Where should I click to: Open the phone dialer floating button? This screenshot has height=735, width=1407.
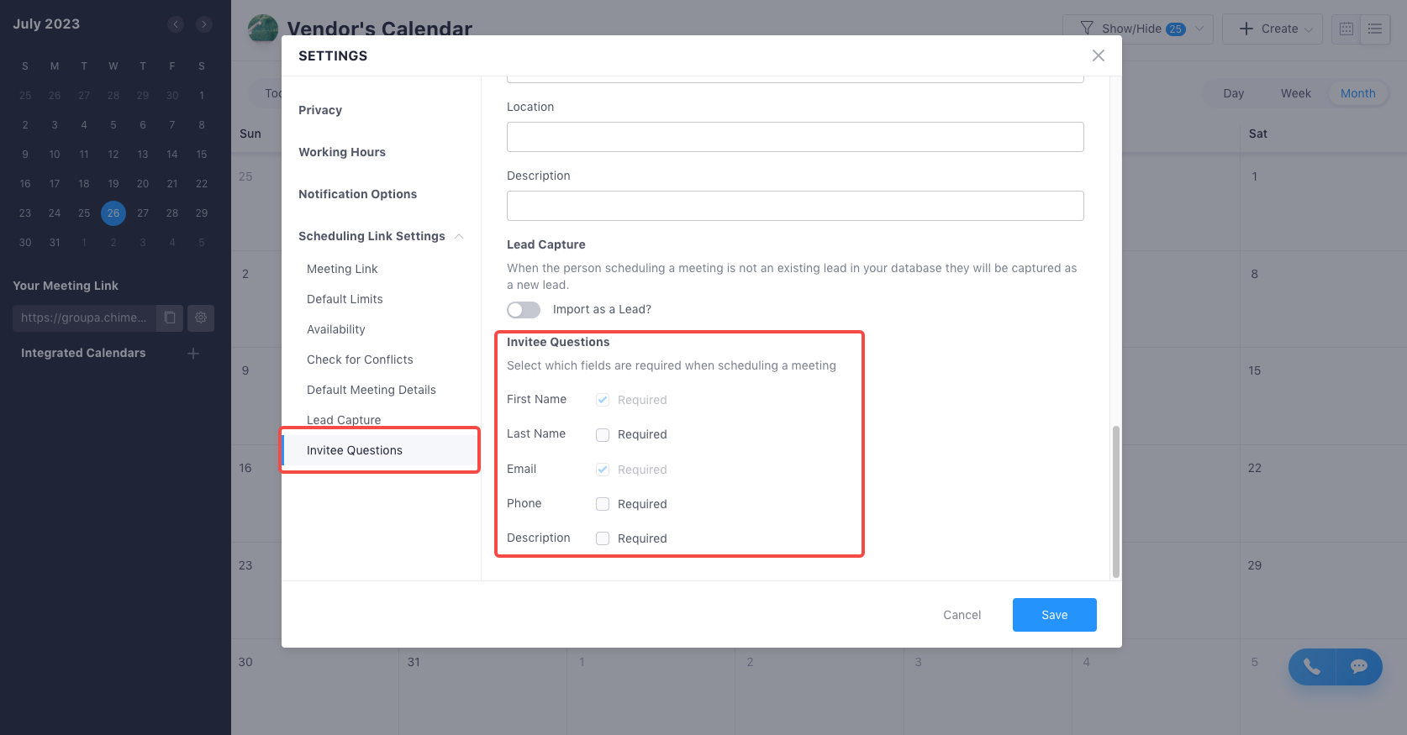coord(1312,667)
